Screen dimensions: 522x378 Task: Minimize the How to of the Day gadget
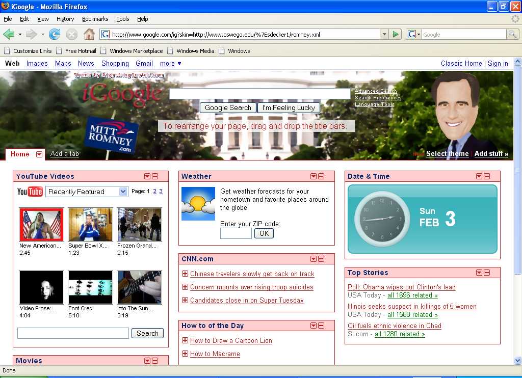tap(321, 326)
